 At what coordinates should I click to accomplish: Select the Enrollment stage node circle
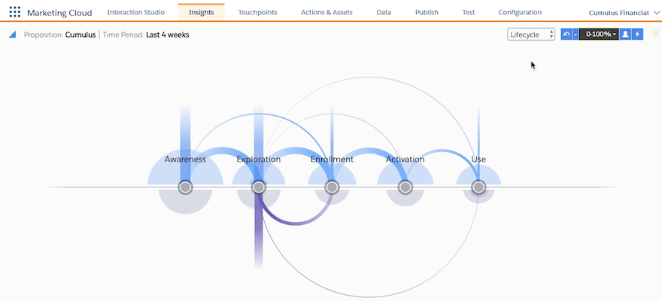[332, 187]
